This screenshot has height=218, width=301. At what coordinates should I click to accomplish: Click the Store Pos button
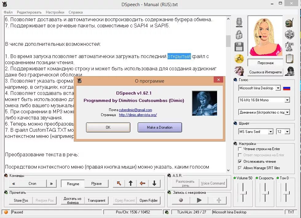pos(21,200)
